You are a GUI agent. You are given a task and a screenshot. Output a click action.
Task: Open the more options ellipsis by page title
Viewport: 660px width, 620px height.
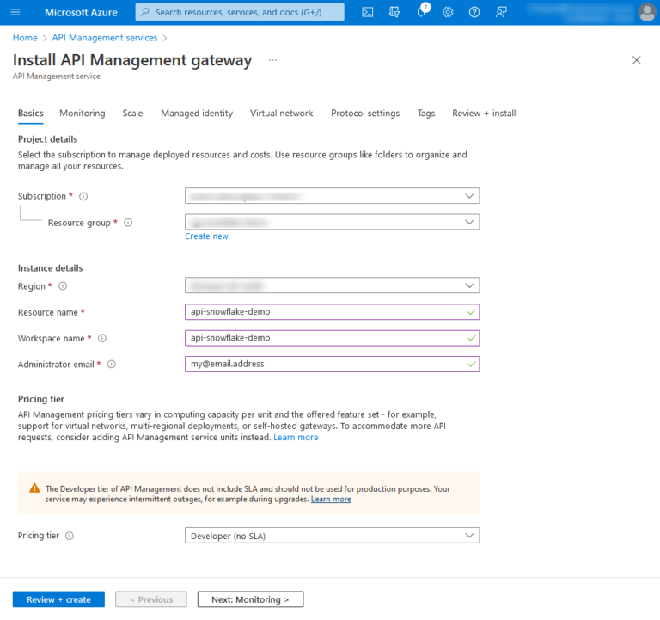click(273, 60)
